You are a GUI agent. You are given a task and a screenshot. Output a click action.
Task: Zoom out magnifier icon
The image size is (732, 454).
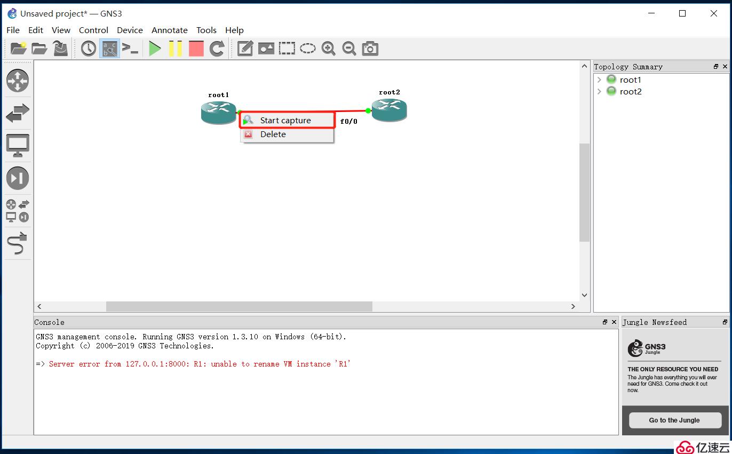(349, 49)
